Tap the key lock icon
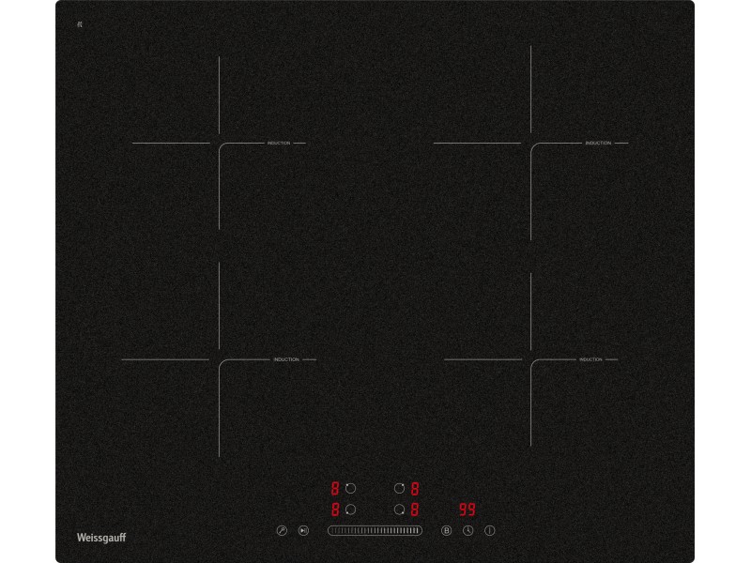Image resolution: width=751 pixels, height=563 pixels. coord(282,530)
